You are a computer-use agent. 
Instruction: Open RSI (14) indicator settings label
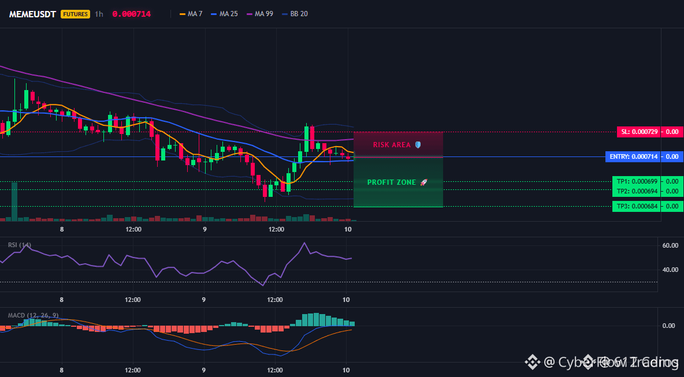(20, 245)
